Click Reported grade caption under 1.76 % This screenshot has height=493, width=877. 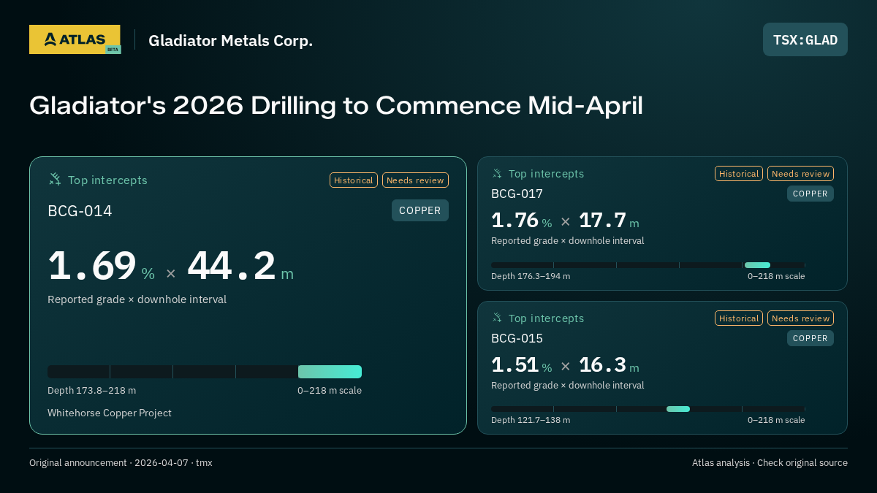click(568, 241)
